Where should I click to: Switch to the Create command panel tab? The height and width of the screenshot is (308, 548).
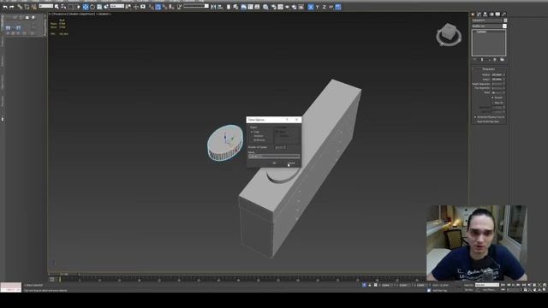[x=473, y=15]
